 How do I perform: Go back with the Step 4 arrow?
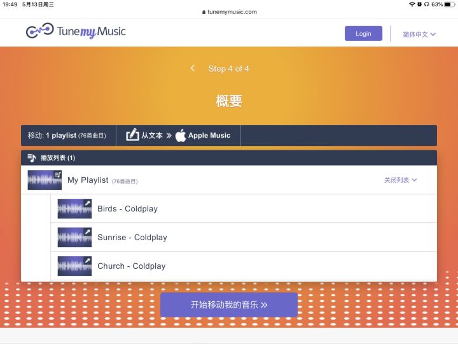click(193, 68)
